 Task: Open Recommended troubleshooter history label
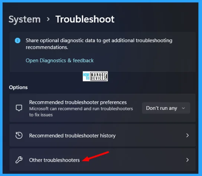[72, 136]
